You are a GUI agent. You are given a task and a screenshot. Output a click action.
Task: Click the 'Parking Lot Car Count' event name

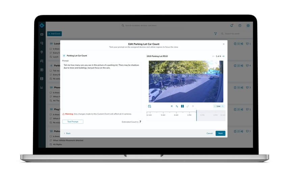(x=77, y=56)
